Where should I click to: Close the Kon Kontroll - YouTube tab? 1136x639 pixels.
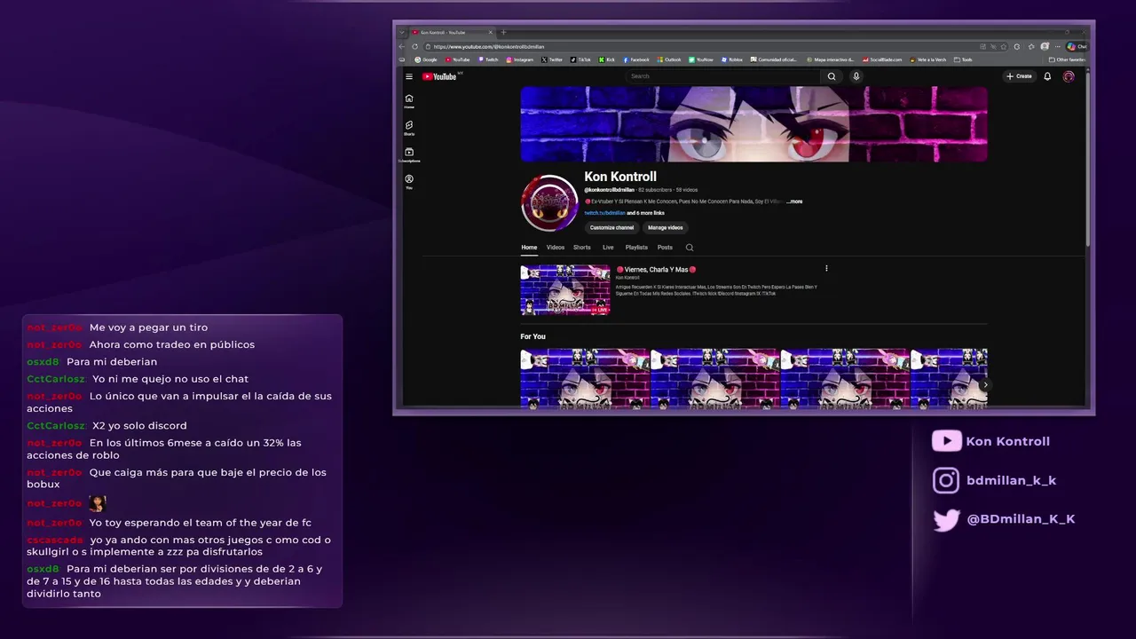click(491, 32)
